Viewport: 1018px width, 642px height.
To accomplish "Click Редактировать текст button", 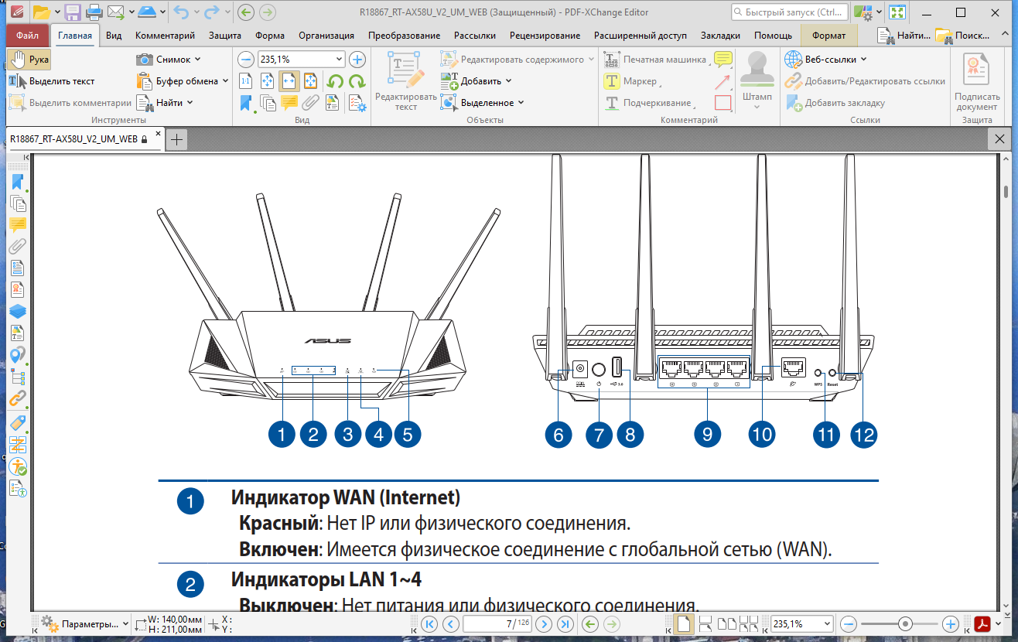I will tap(406, 81).
